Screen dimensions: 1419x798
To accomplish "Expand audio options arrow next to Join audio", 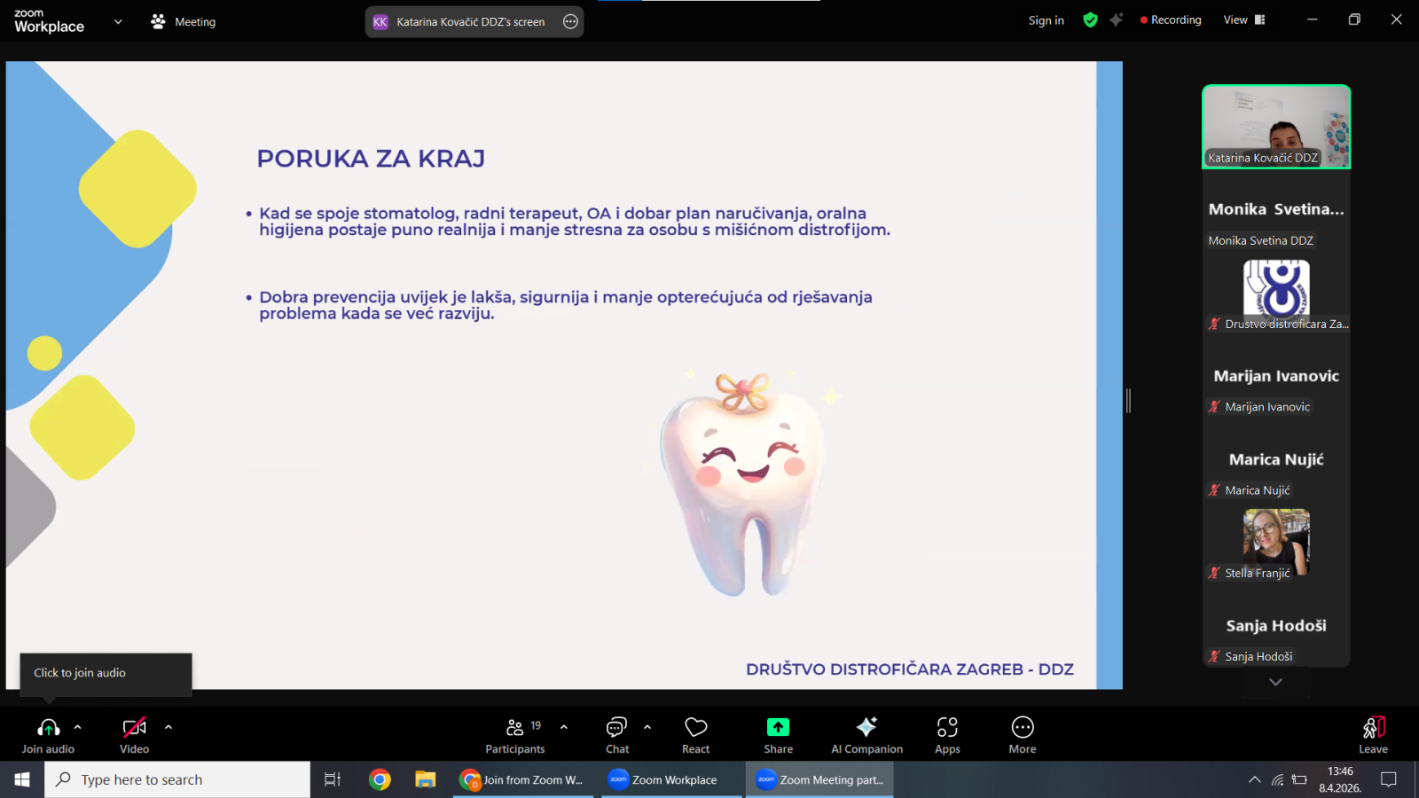I will point(78,727).
